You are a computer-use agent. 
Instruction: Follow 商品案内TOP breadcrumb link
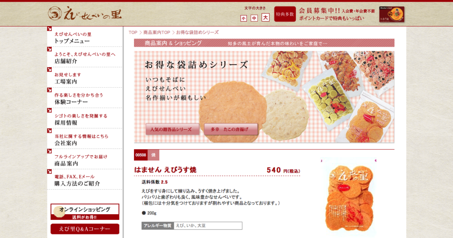click(157, 32)
